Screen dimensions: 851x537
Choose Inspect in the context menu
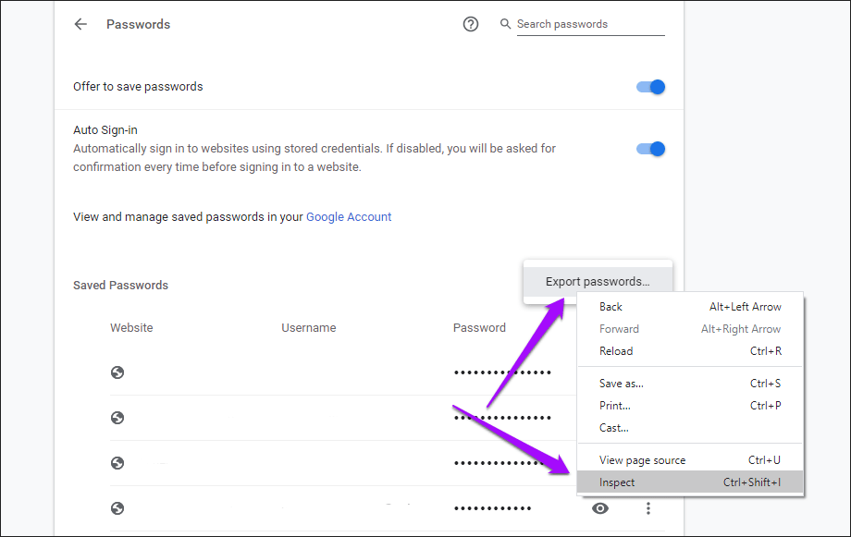(617, 482)
